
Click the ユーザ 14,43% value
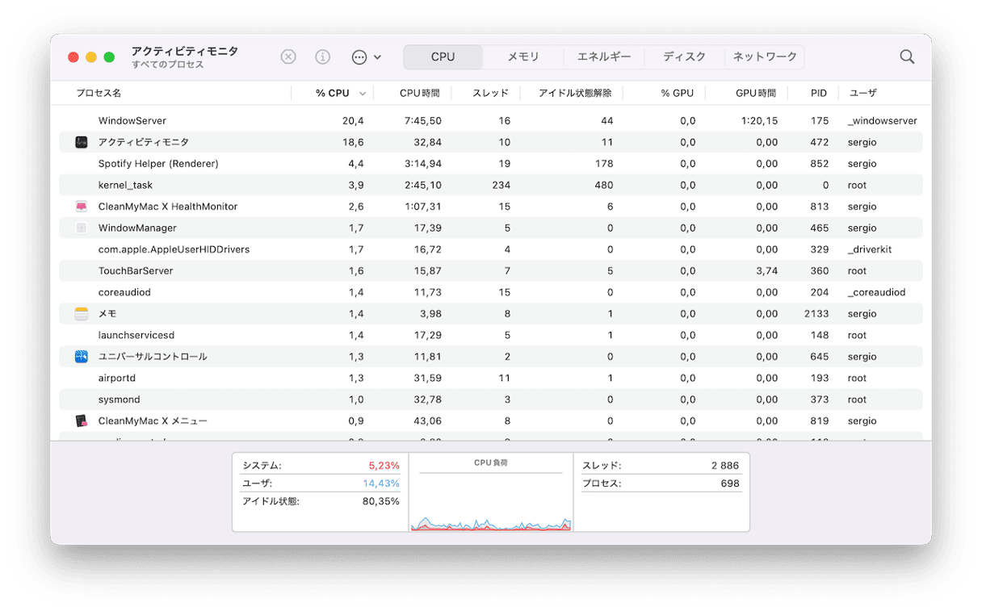pyautogui.click(x=382, y=483)
